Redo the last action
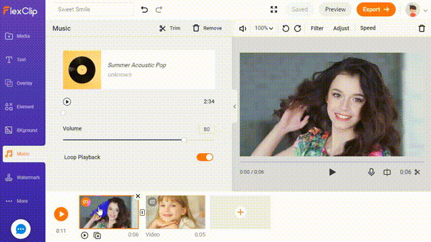This screenshot has height=242, width=431. 159,9
